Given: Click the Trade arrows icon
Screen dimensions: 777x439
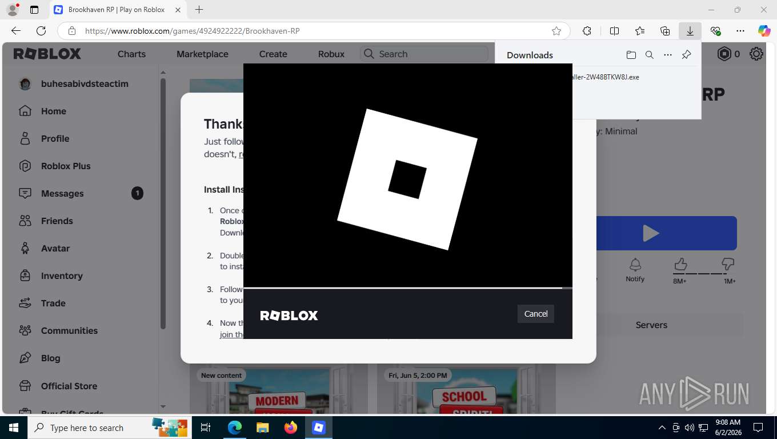Looking at the screenshot, I should 25,303.
